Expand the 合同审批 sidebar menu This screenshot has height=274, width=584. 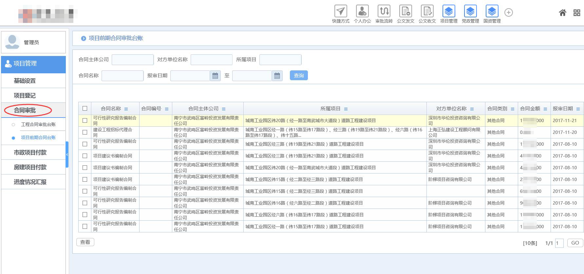pyautogui.click(x=25, y=110)
